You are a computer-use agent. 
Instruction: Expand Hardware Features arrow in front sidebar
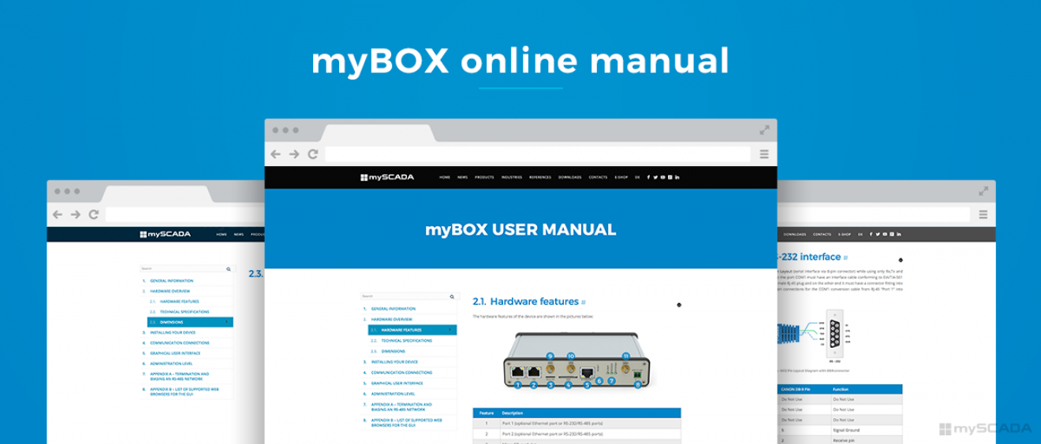tap(450, 330)
